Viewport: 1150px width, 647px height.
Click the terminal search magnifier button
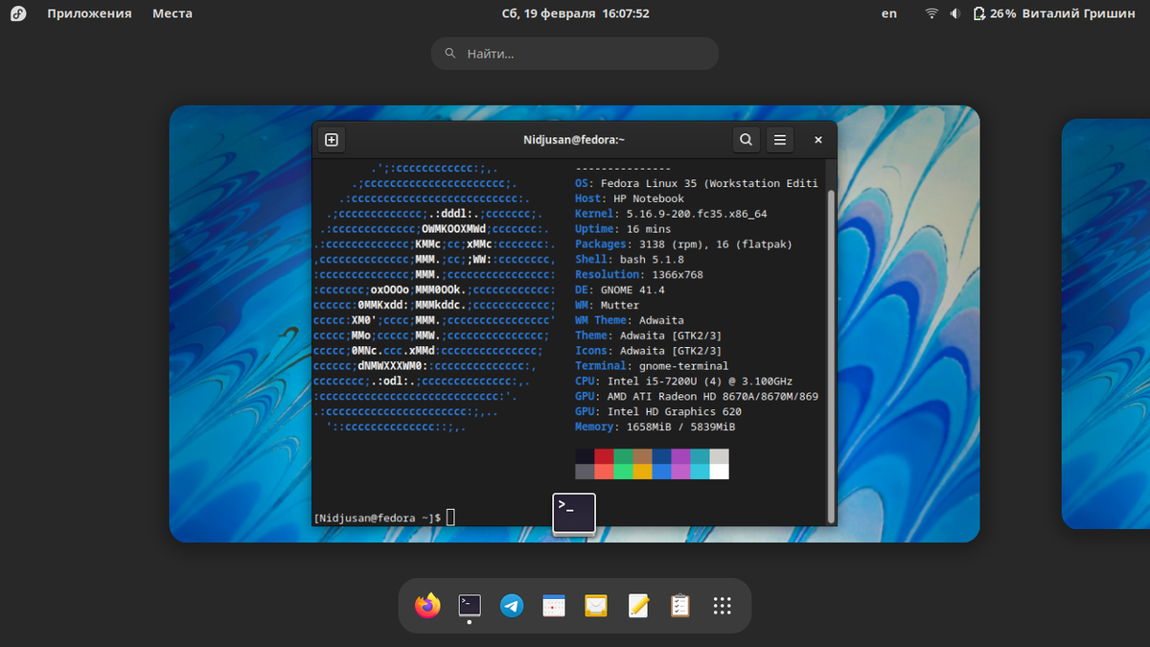(746, 140)
